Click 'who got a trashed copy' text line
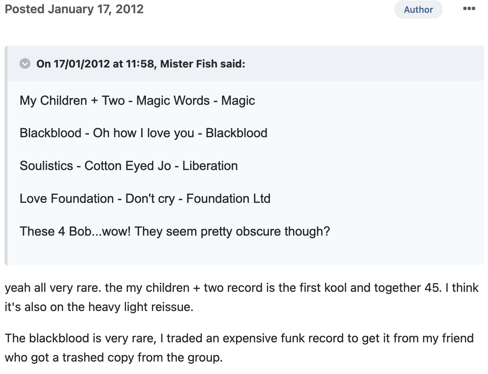This screenshot has height=374, width=488. [x=114, y=357]
